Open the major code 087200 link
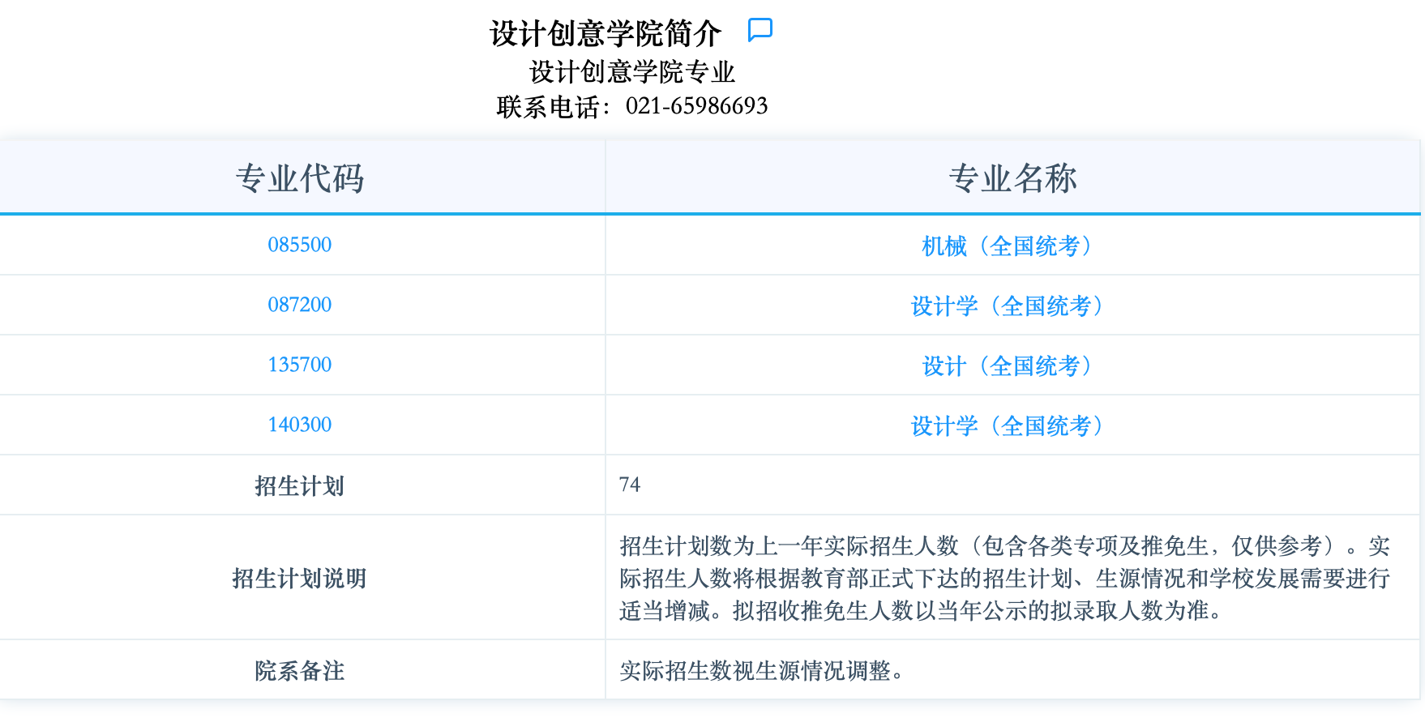The height and width of the screenshot is (718, 1425). click(x=300, y=305)
